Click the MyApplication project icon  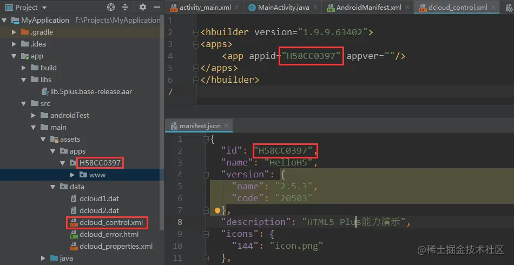coord(15,21)
